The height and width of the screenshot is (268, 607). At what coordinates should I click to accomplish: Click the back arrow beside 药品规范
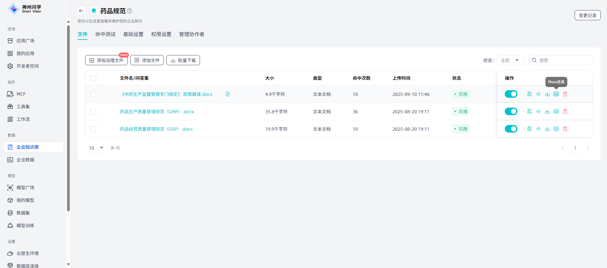[81, 11]
